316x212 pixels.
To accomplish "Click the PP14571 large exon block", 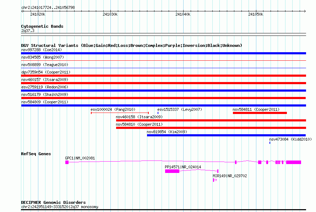I will pos(172,171).
